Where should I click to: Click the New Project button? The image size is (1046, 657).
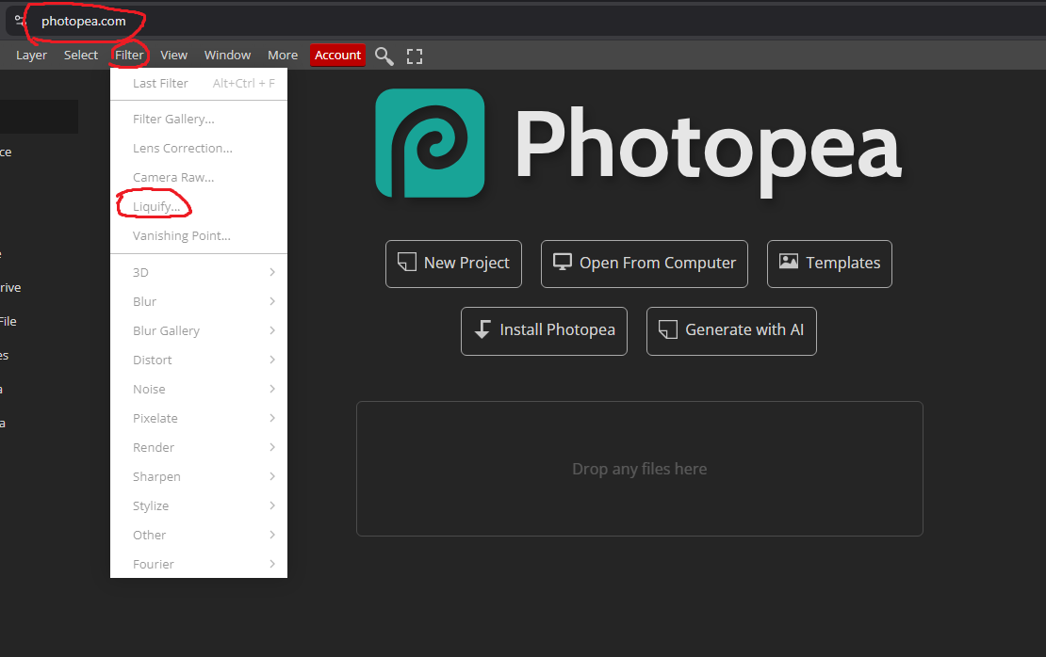[453, 264]
